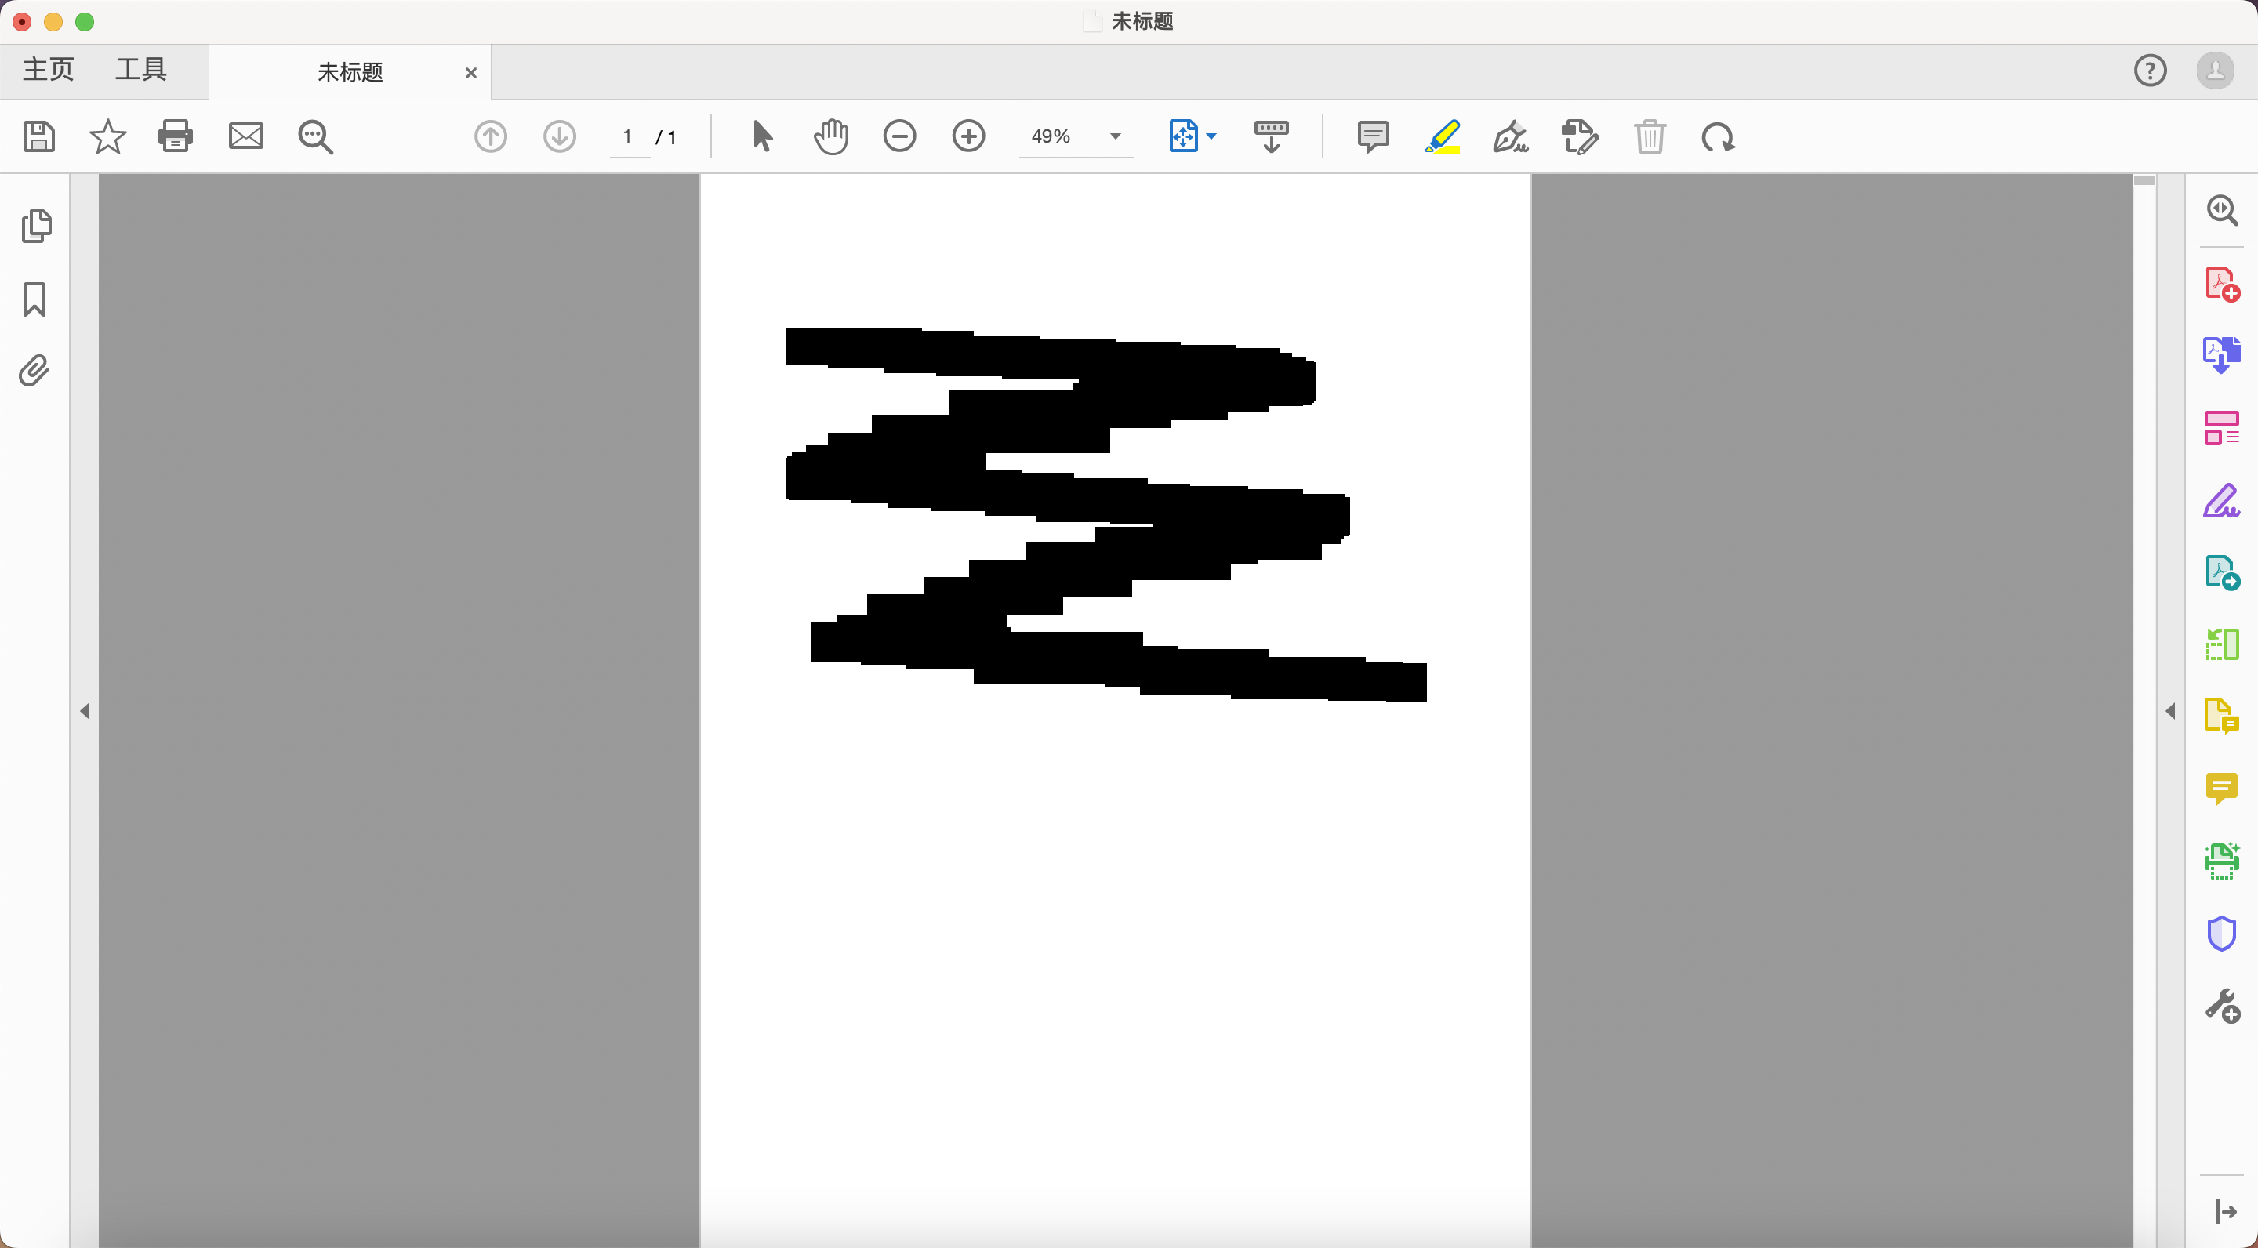The width and height of the screenshot is (2258, 1248).
Task: Click the Help question mark button
Action: coord(2149,70)
